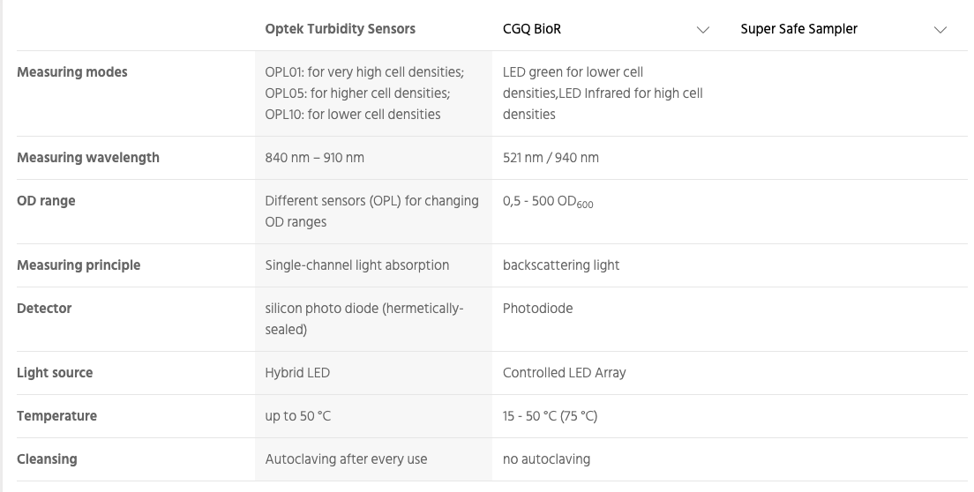Select the 0,5 - 500 OD600 value
The width and height of the screenshot is (974, 492).
coord(549,202)
